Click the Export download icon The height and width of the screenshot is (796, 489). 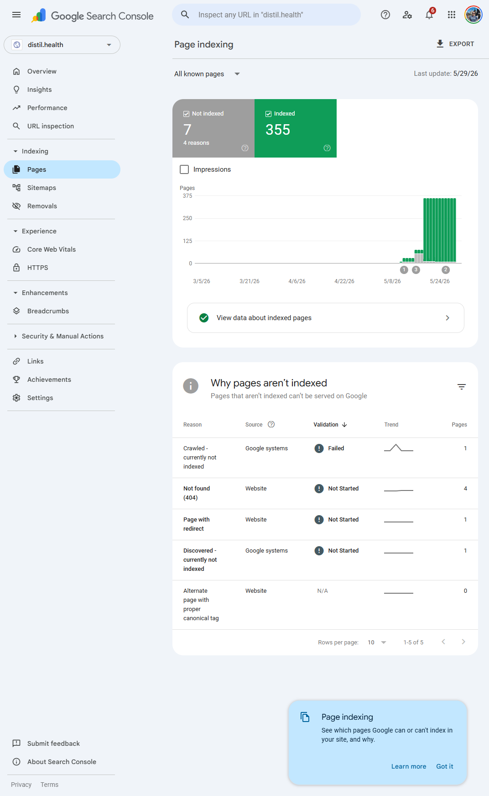coord(440,44)
